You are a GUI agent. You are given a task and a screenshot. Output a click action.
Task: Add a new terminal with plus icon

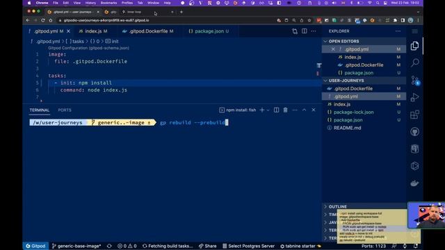[262, 110]
